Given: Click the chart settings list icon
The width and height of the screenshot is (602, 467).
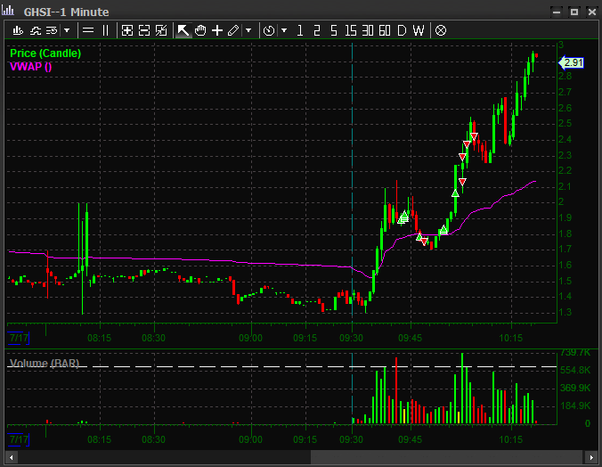Looking at the screenshot, I should [52, 30].
